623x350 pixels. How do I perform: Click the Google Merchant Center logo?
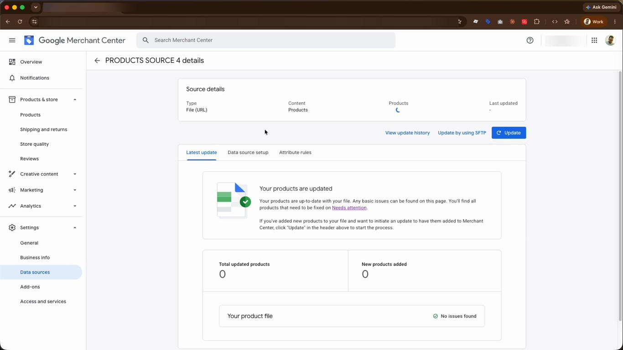[x=29, y=40]
